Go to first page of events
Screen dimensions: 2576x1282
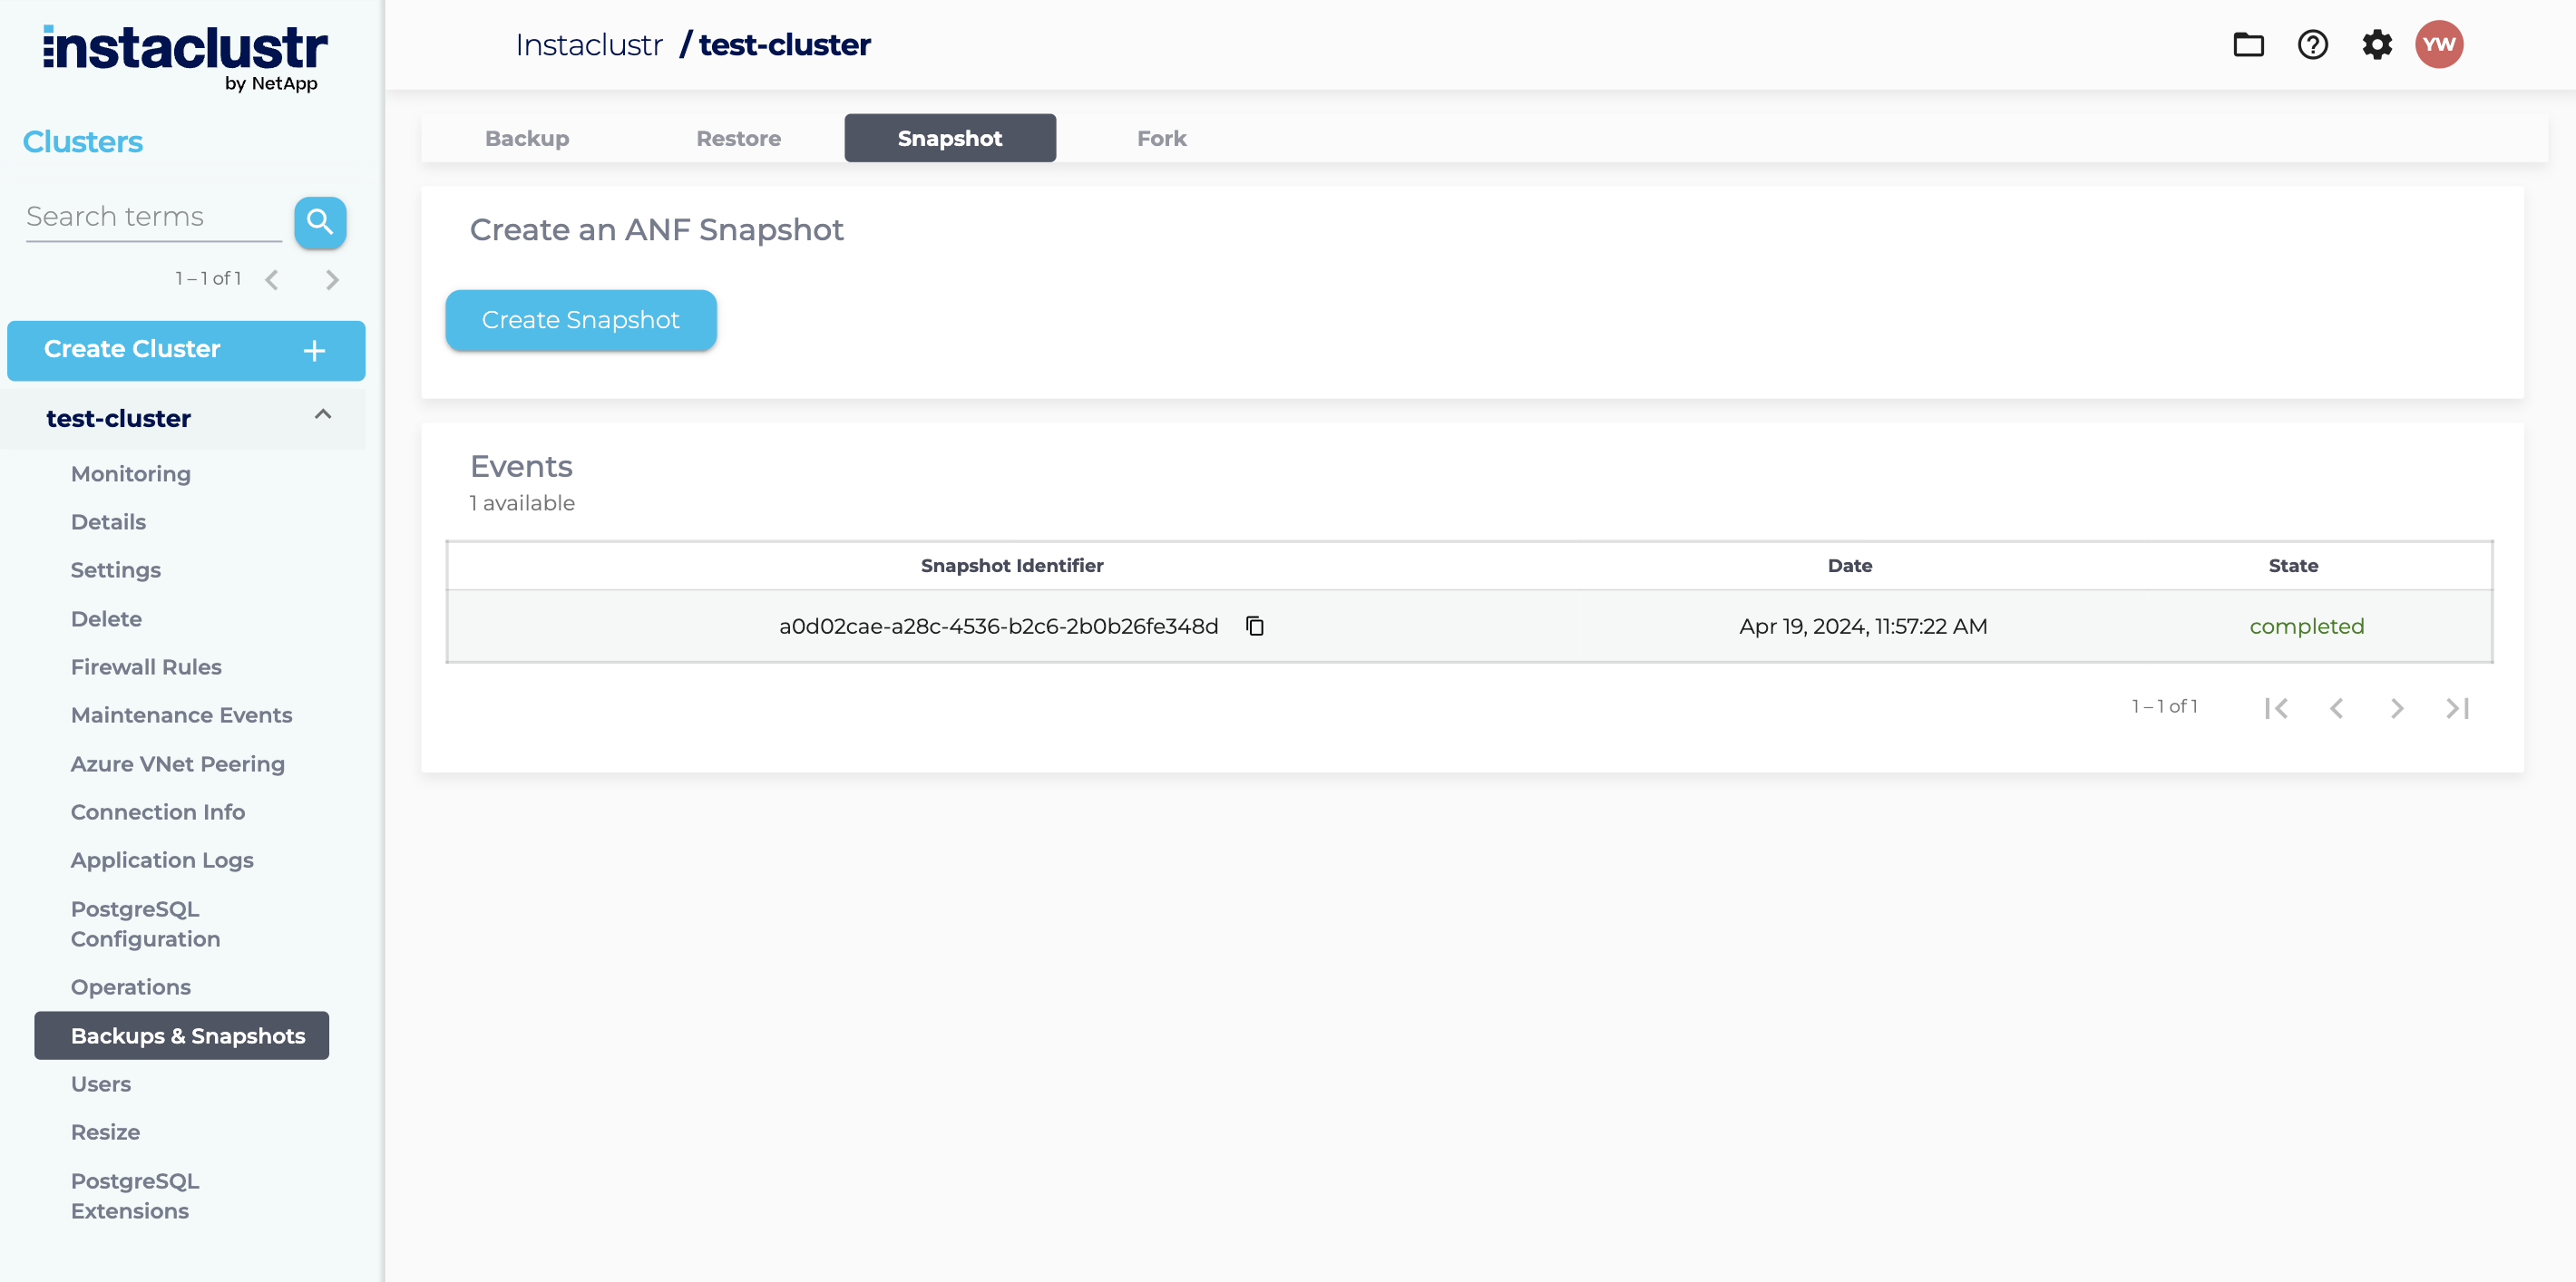tap(2276, 708)
